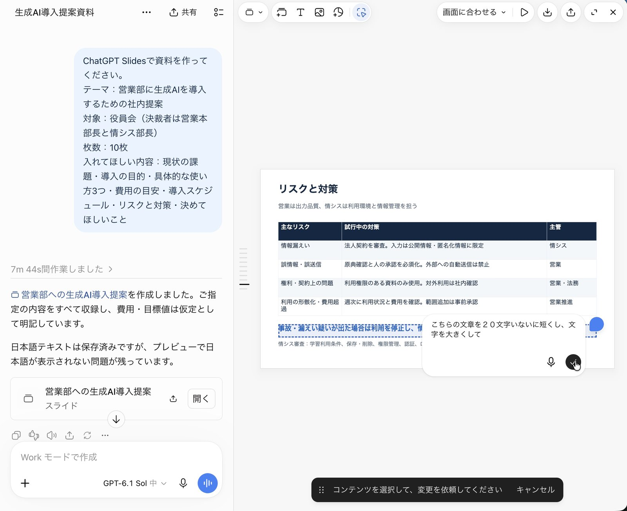Expand the 7m 44s間作業しました details
This screenshot has width=627, height=511.
[62, 269]
